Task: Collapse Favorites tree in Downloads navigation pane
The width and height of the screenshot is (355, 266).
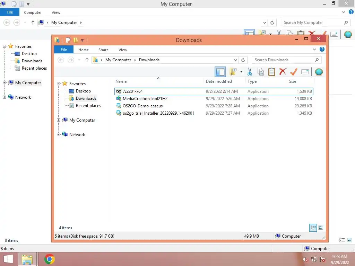Action: tap(58, 84)
